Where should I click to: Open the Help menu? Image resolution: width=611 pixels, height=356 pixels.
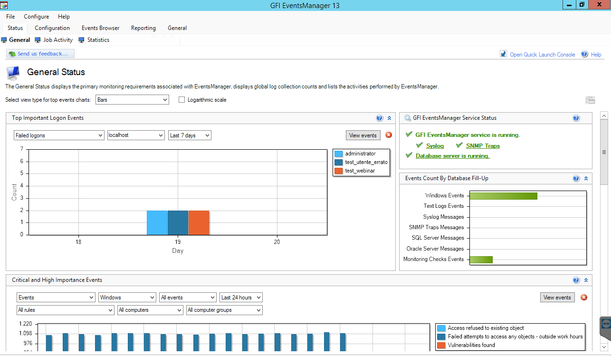click(64, 17)
